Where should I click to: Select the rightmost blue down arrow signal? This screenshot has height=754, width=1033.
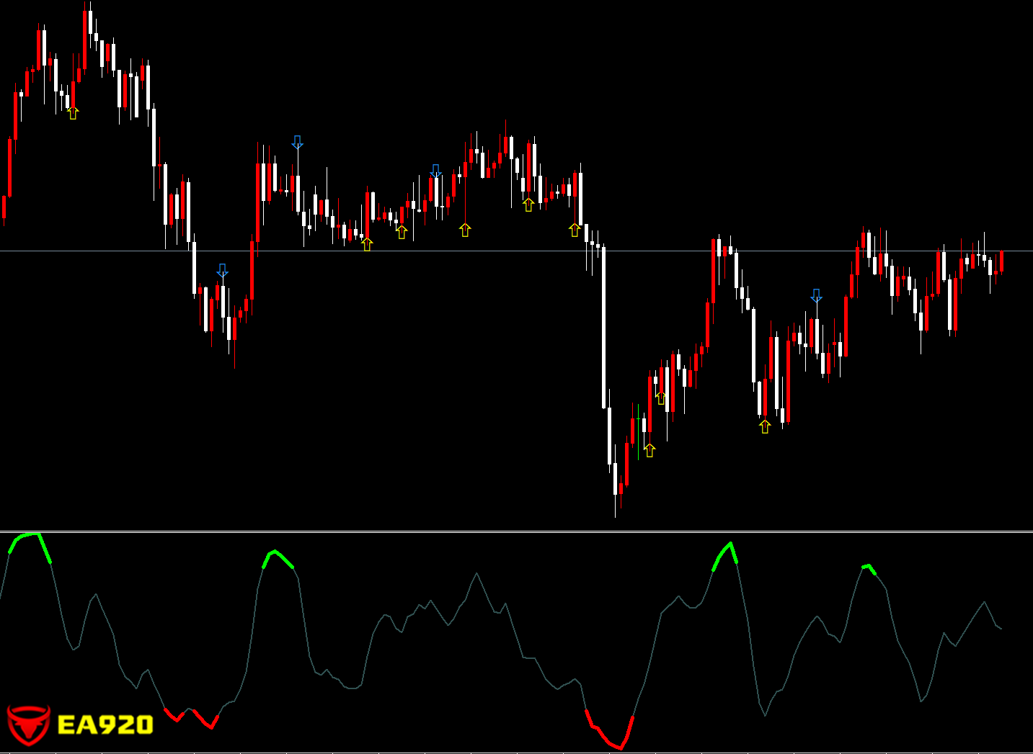[x=816, y=295]
